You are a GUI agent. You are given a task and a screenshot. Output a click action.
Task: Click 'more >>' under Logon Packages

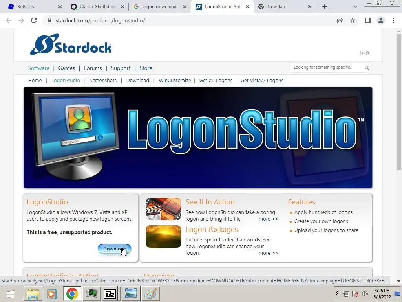click(x=268, y=253)
